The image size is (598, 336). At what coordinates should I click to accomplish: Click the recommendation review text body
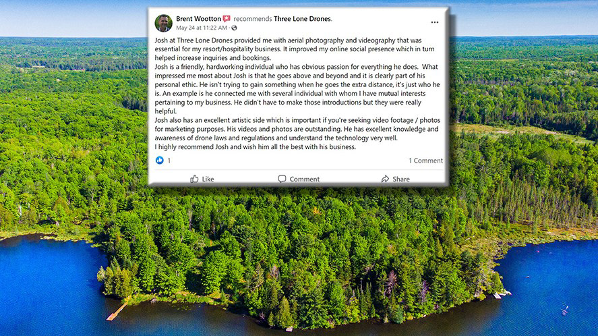click(297, 94)
